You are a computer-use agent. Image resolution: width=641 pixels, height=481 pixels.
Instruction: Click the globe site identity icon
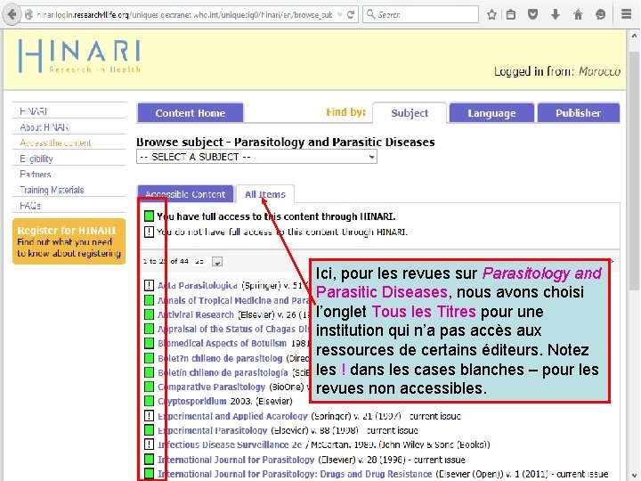coord(28,15)
